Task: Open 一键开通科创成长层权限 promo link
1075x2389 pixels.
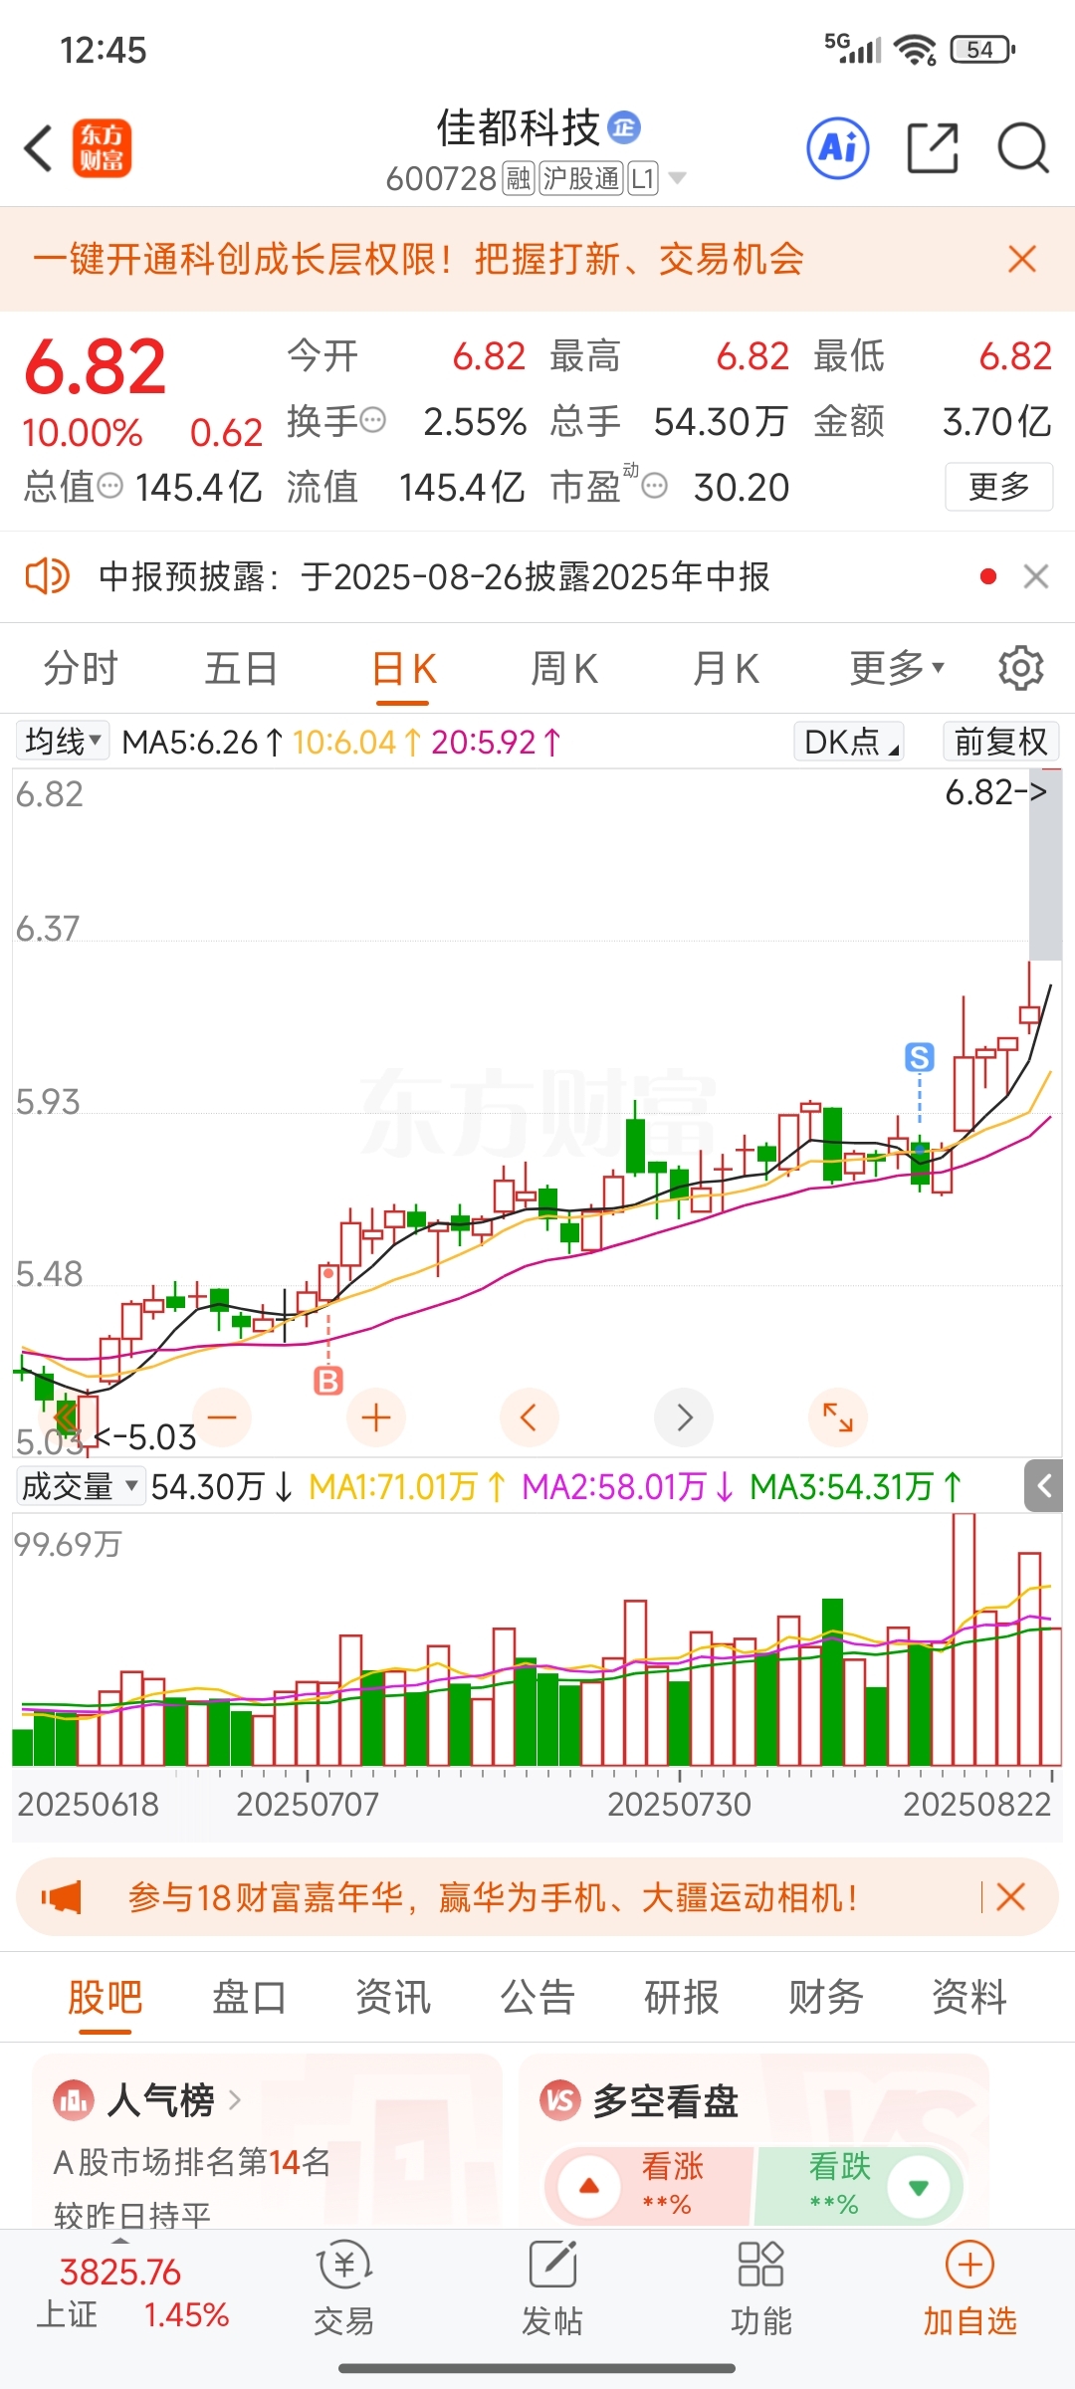Action: (418, 260)
